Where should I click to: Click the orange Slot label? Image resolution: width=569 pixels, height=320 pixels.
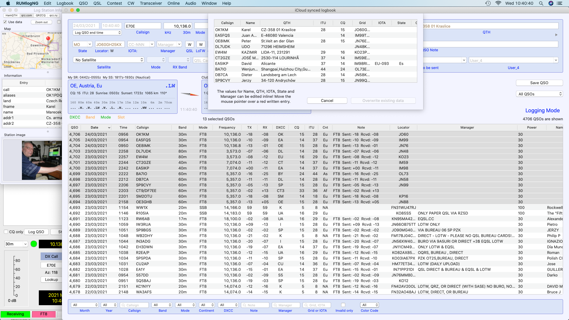[121, 117]
